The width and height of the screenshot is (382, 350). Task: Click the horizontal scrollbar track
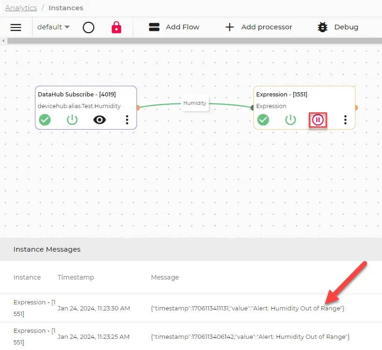[194, 41]
